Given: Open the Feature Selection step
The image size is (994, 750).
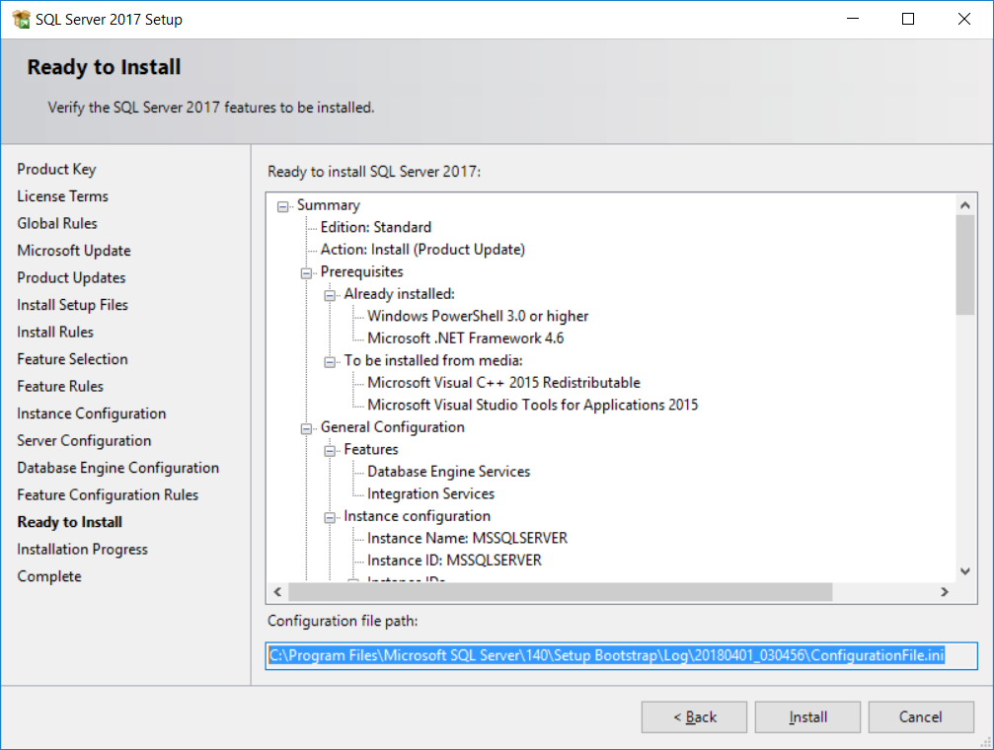Looking at the screenshot, I should coord(72,359).
